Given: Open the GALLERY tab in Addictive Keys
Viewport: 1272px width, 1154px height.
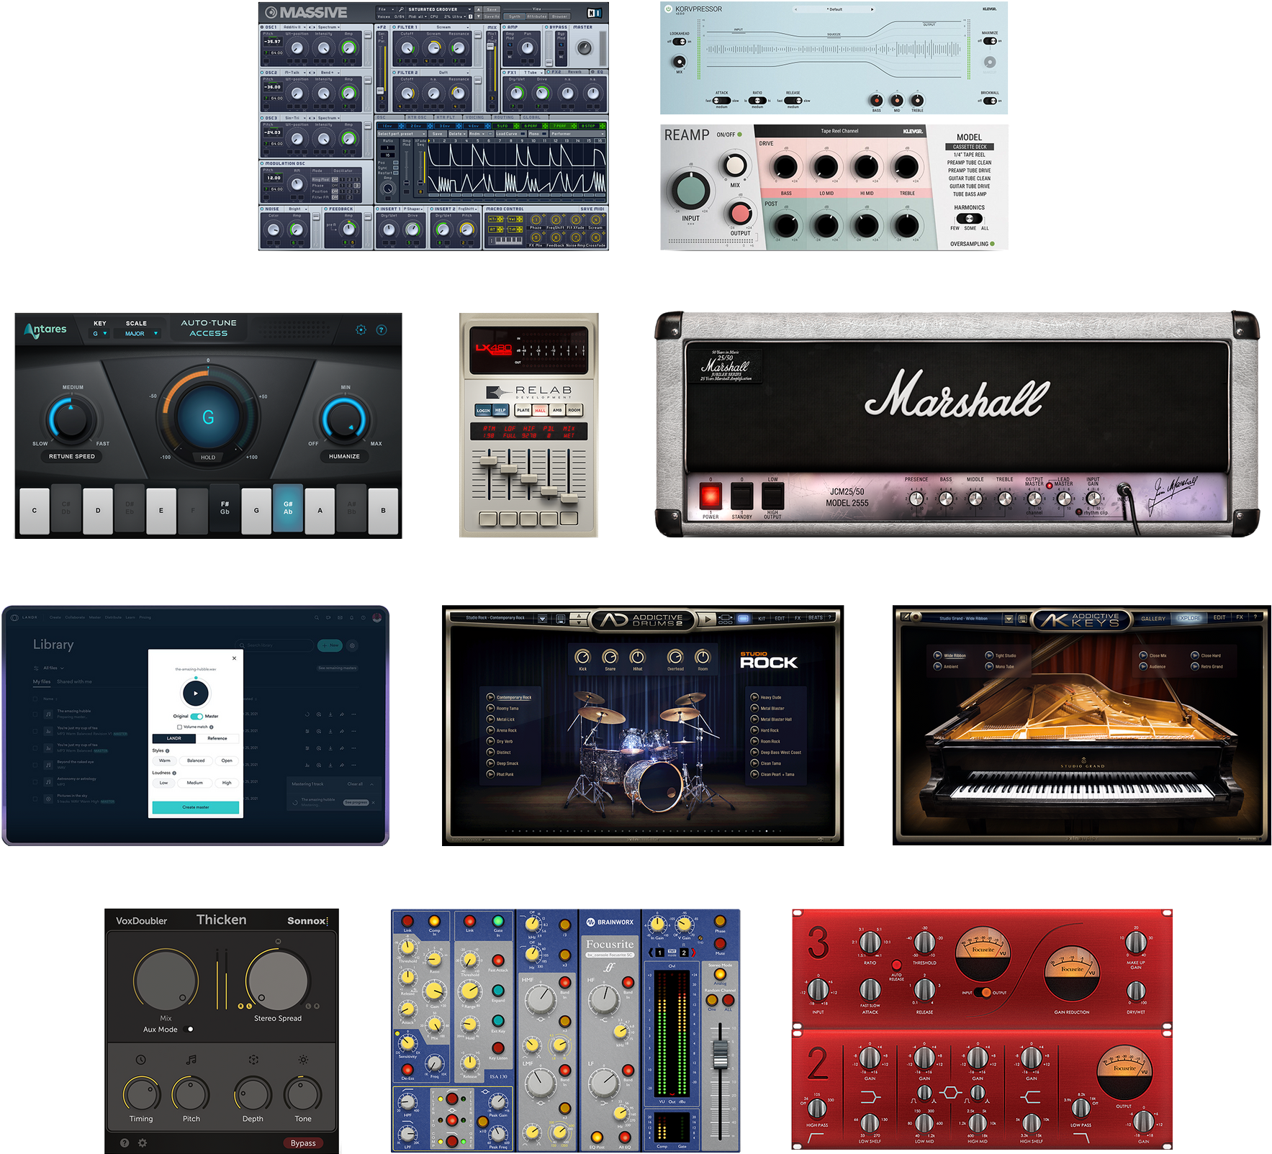Looking at the screenshot, I should pos(1153,619).
